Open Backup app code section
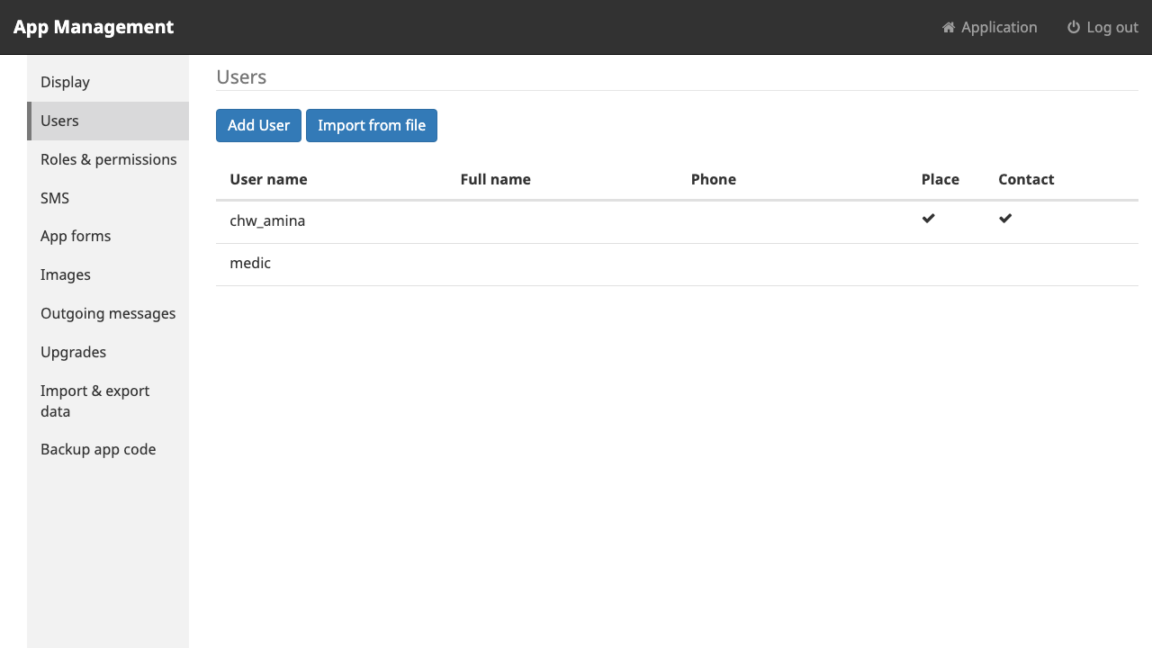Screen dimensions: 1152x648 point(108,449)
